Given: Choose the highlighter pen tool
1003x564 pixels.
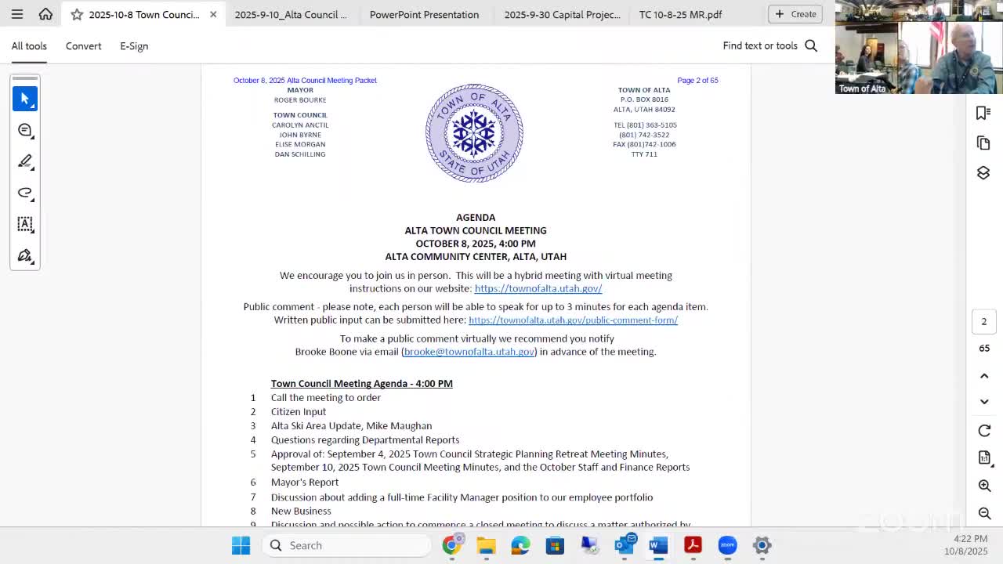Looking at the screenshot, I should [25, 161].
